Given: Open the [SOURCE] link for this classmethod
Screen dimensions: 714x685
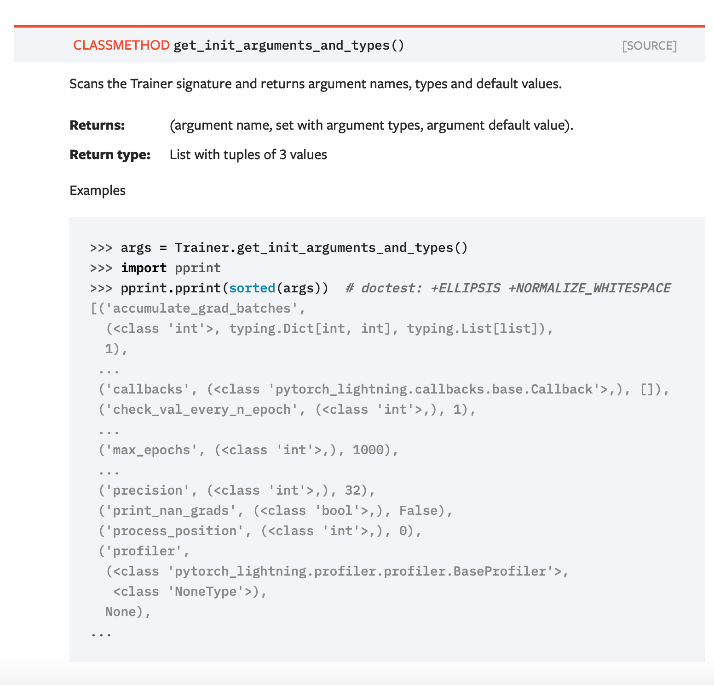Looking at the screenshot, I should tap(649, 46).
